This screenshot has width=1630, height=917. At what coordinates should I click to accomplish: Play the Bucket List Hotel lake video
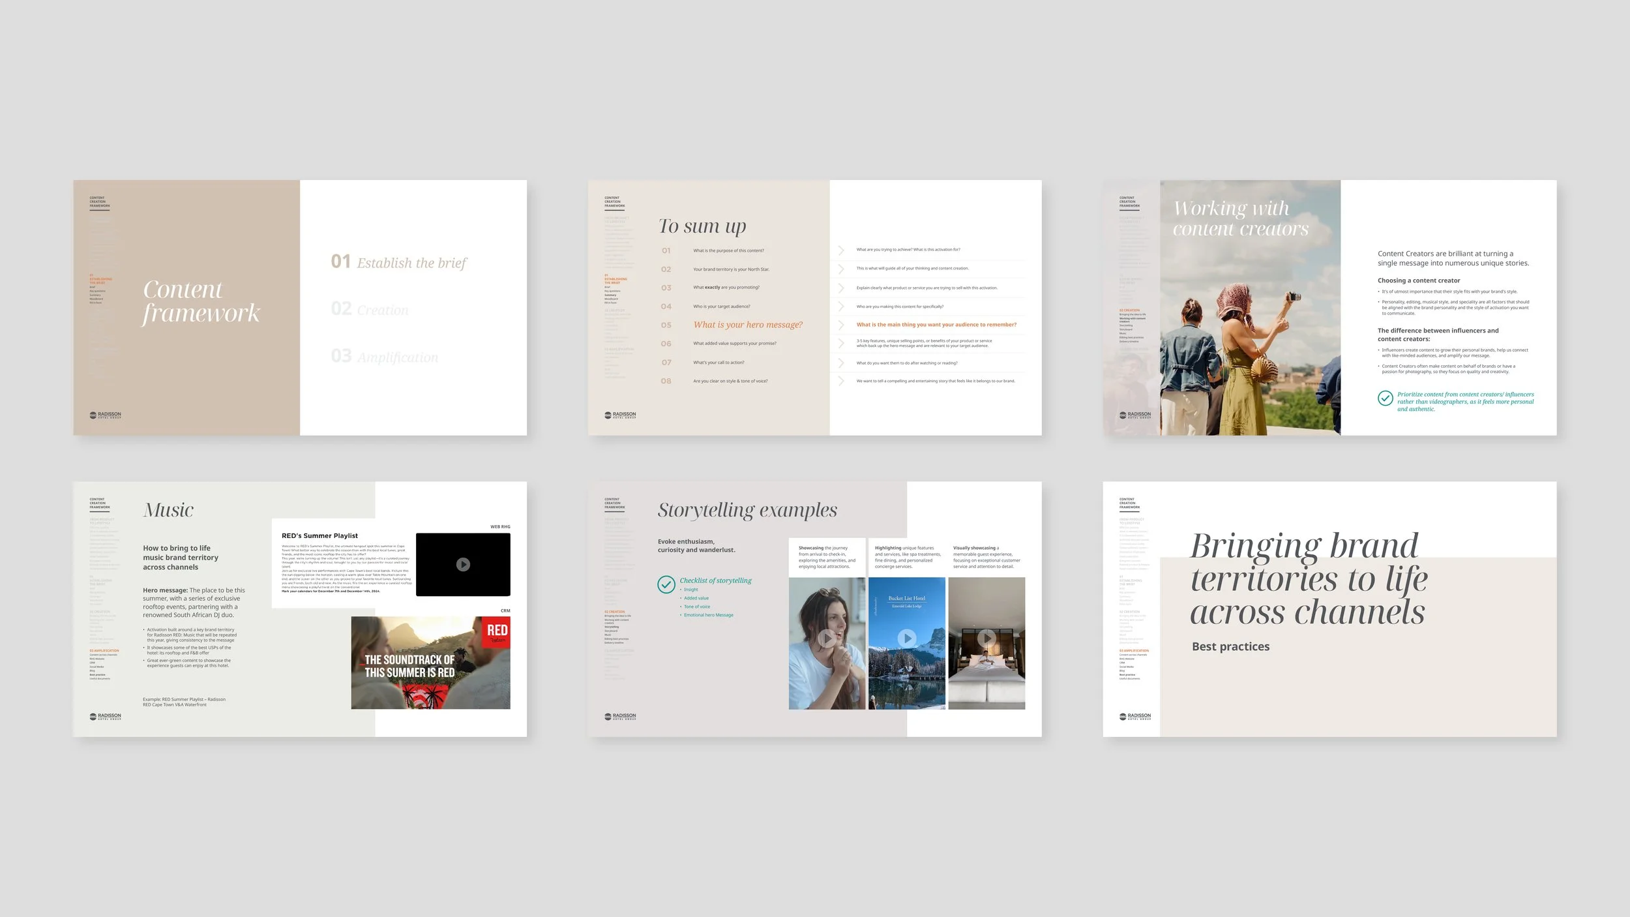click(x=907, y=639)
